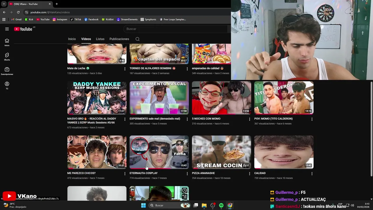Image resolution: width=373 pixels, height=210 pixels.
Task: Click the browser address bar URL
Action: click(x=50, y=12)
